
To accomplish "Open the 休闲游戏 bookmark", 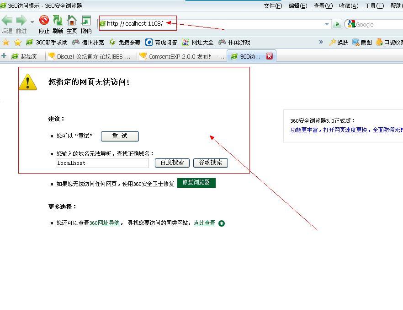I will click(x=234, y=42).
